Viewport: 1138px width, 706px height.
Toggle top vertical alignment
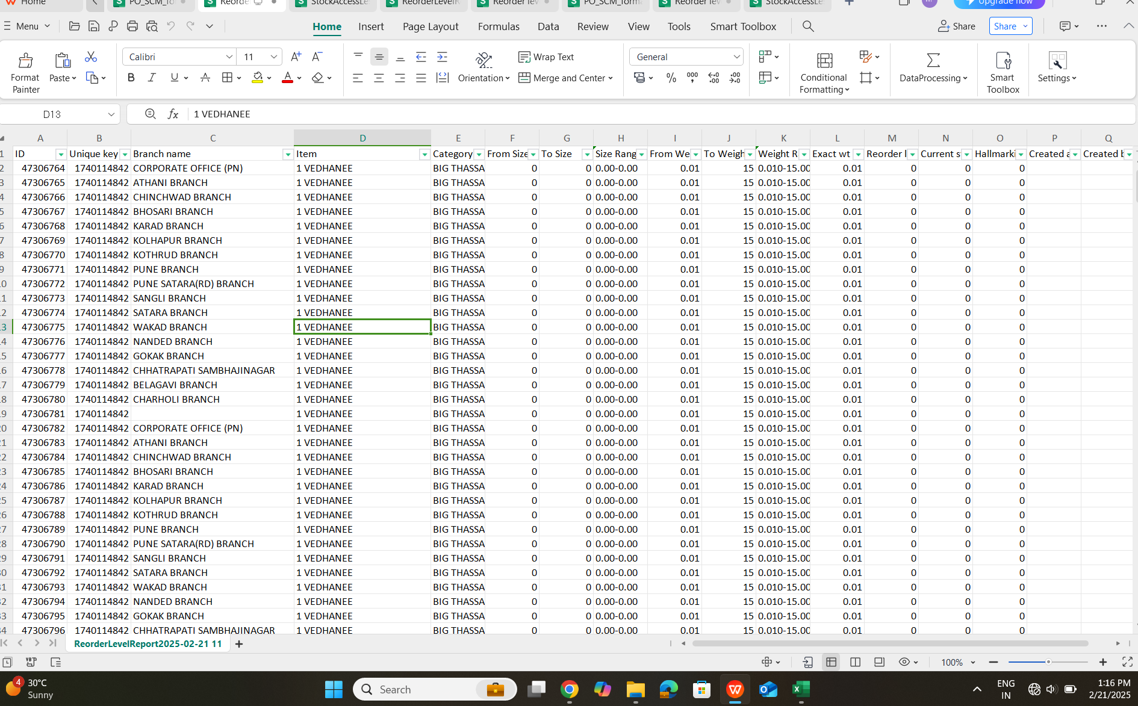tap(358, 57)
